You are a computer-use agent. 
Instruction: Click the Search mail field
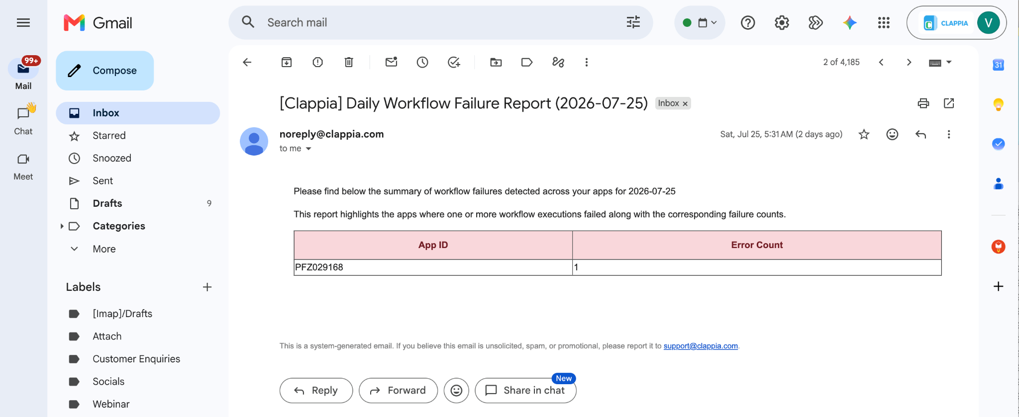click(440, 22)
